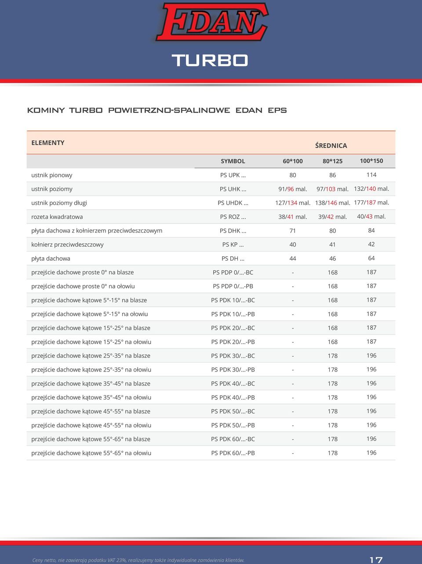422x564 pixels.
Task: Click the 60*100 column header
Action: pyautogui.click(x=293, y=161)
